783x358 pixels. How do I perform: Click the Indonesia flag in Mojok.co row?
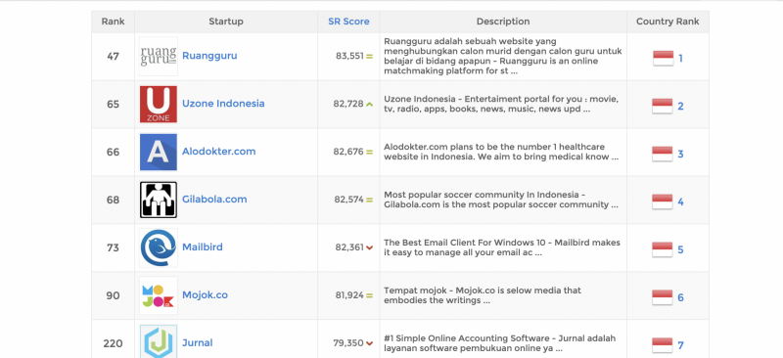[663, 297]
